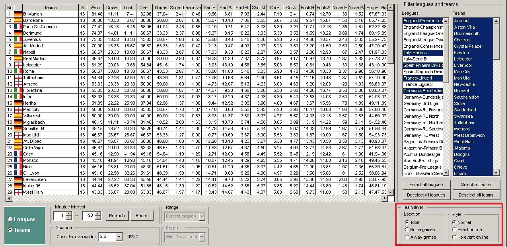The height and width of the screenshot is (247, 508).
Task: Select Belgium-Pro League in Leagues list
Action: pos(423,167)
